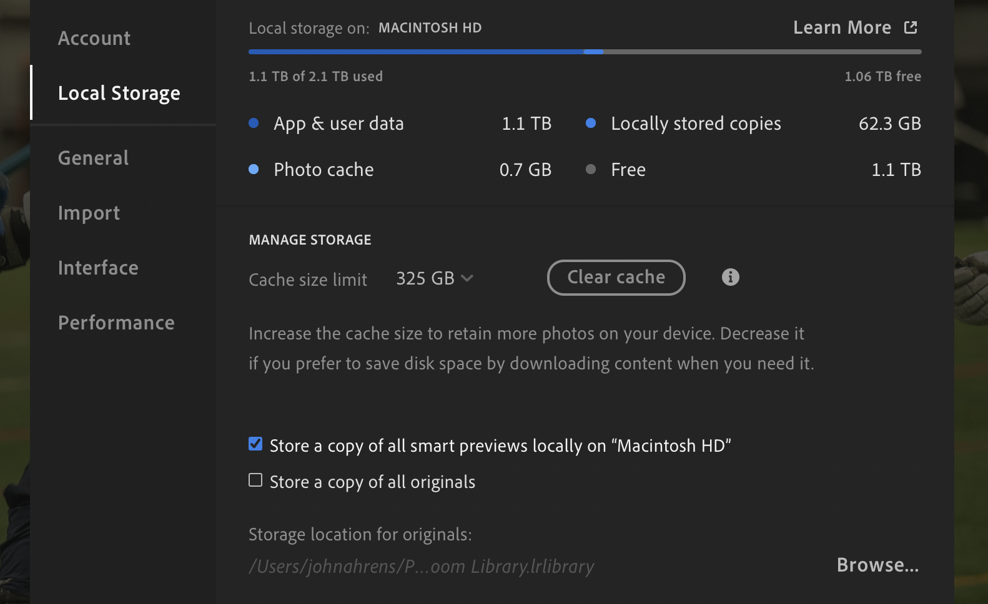Select the Local Storage tab

(x=119, y=93)
